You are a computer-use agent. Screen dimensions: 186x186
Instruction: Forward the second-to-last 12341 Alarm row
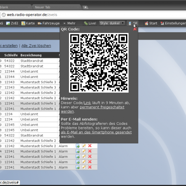click(78, 162)
